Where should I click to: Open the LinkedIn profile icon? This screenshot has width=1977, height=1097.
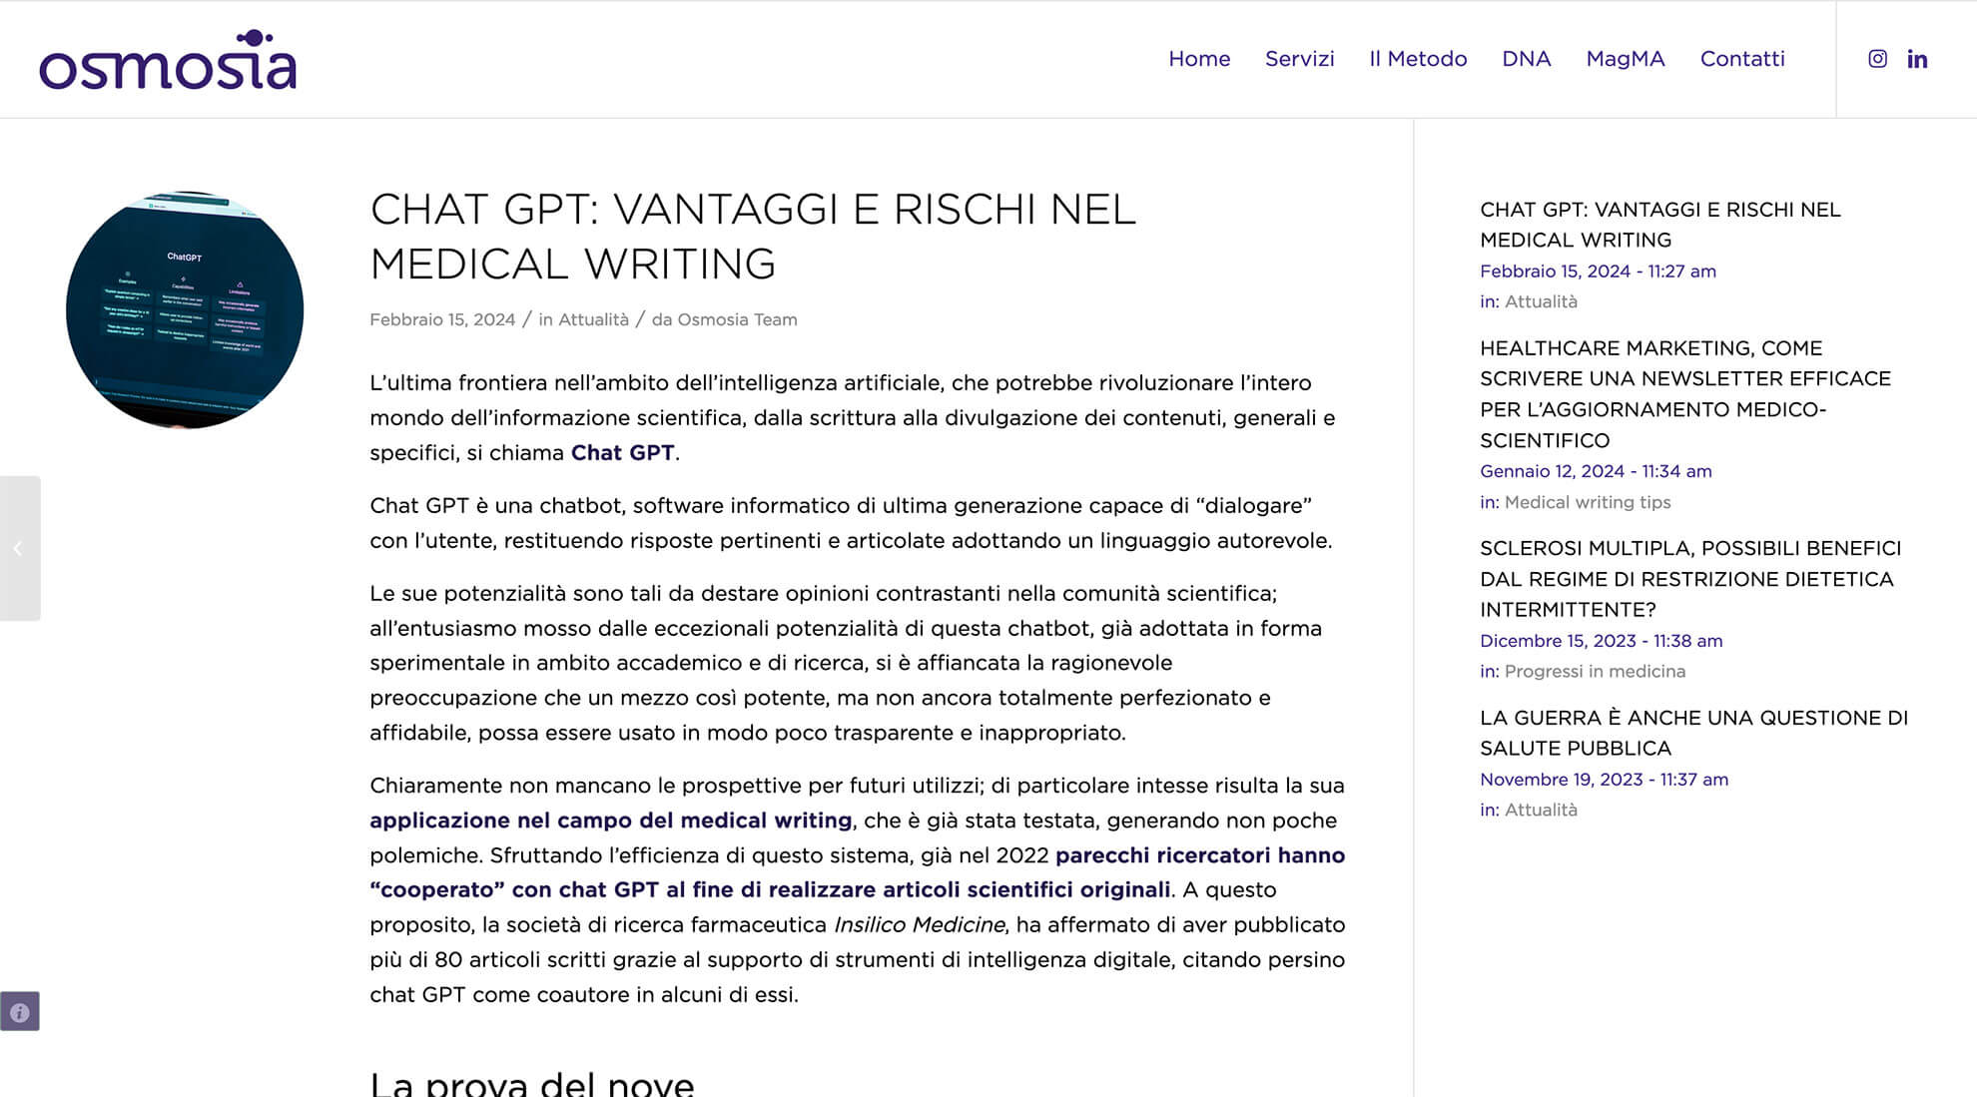[1917, 59]
